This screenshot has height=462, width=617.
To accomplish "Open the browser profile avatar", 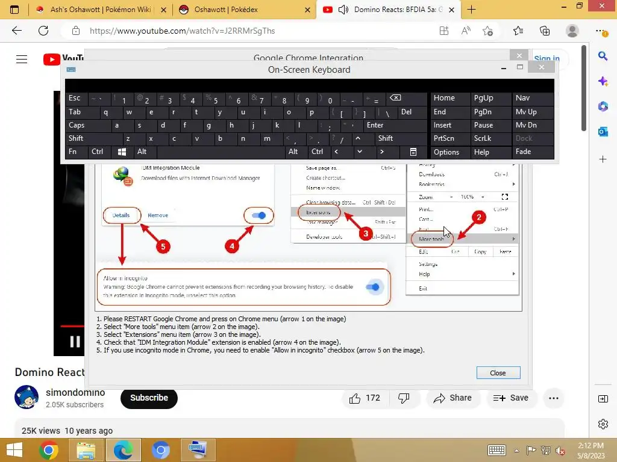I will tap(572, 31).
